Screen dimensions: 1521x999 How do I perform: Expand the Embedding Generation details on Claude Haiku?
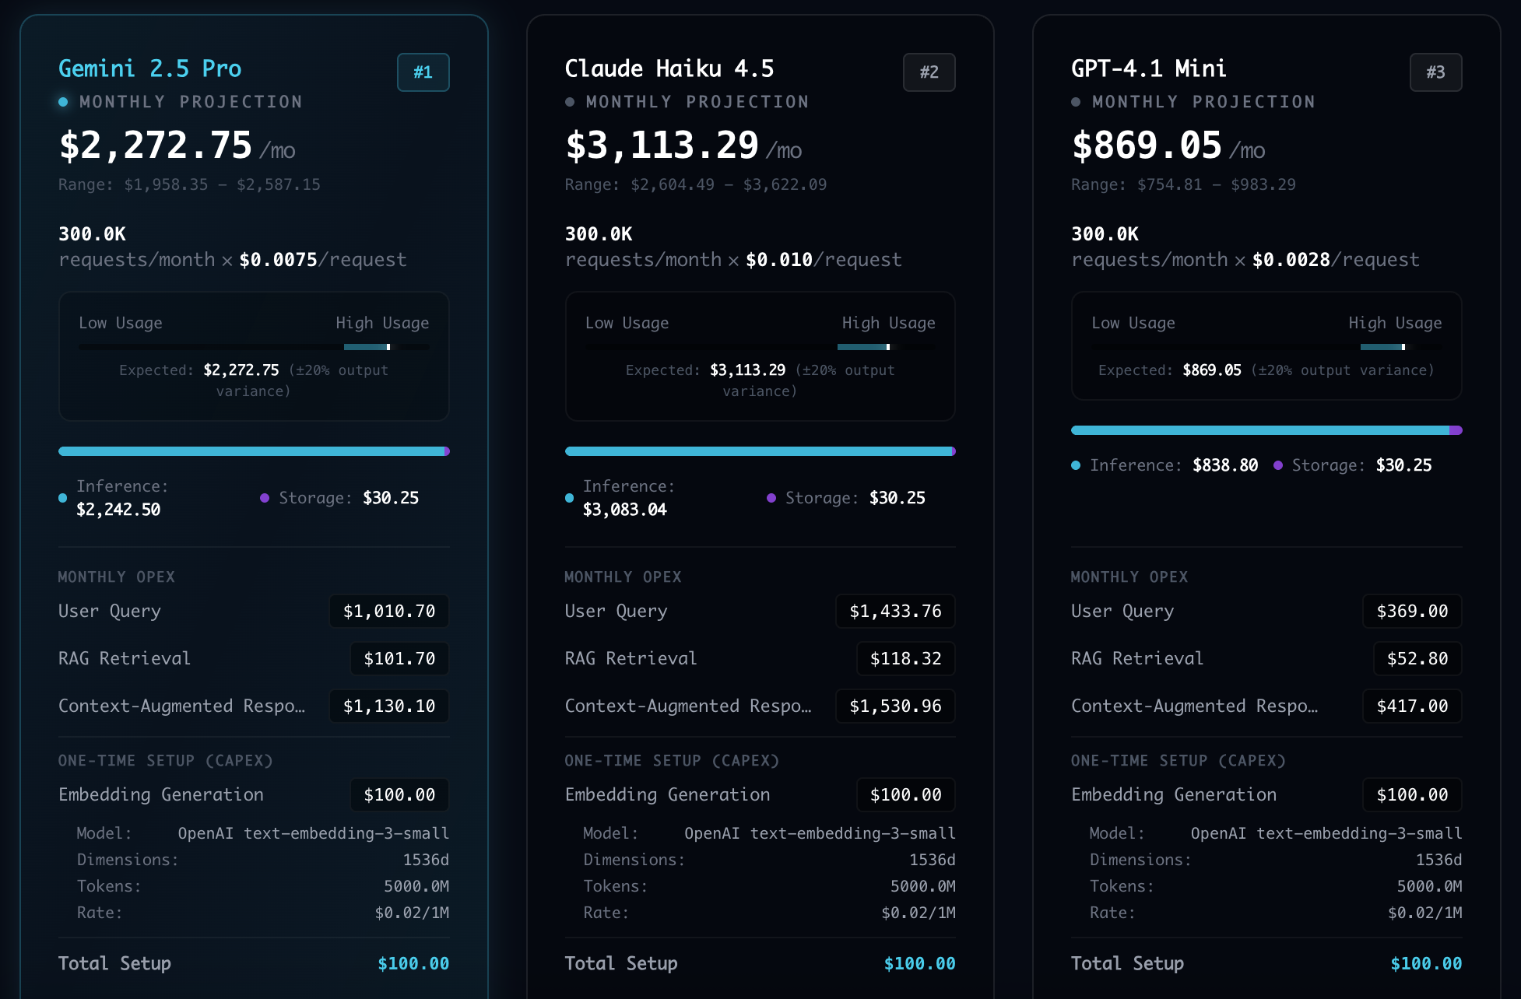pyautogui.click(x=667, y=794)
